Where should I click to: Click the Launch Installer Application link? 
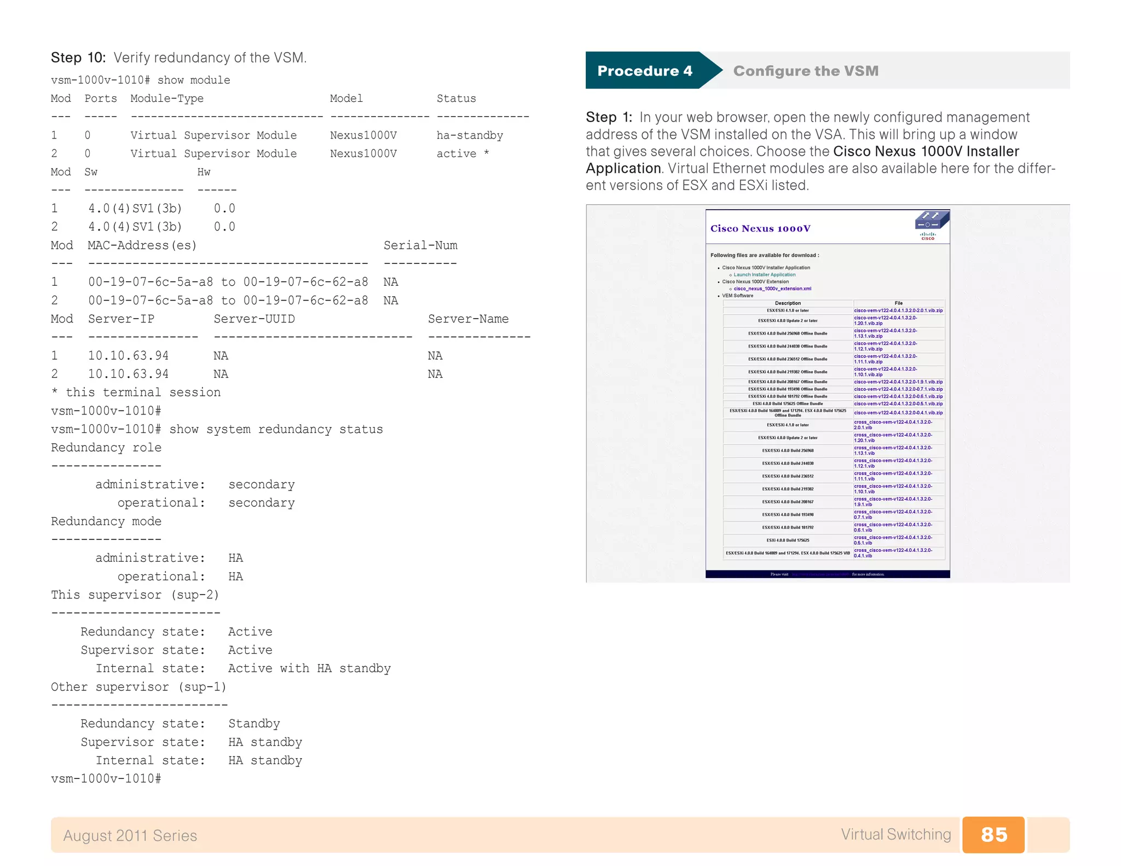(764, 275)
